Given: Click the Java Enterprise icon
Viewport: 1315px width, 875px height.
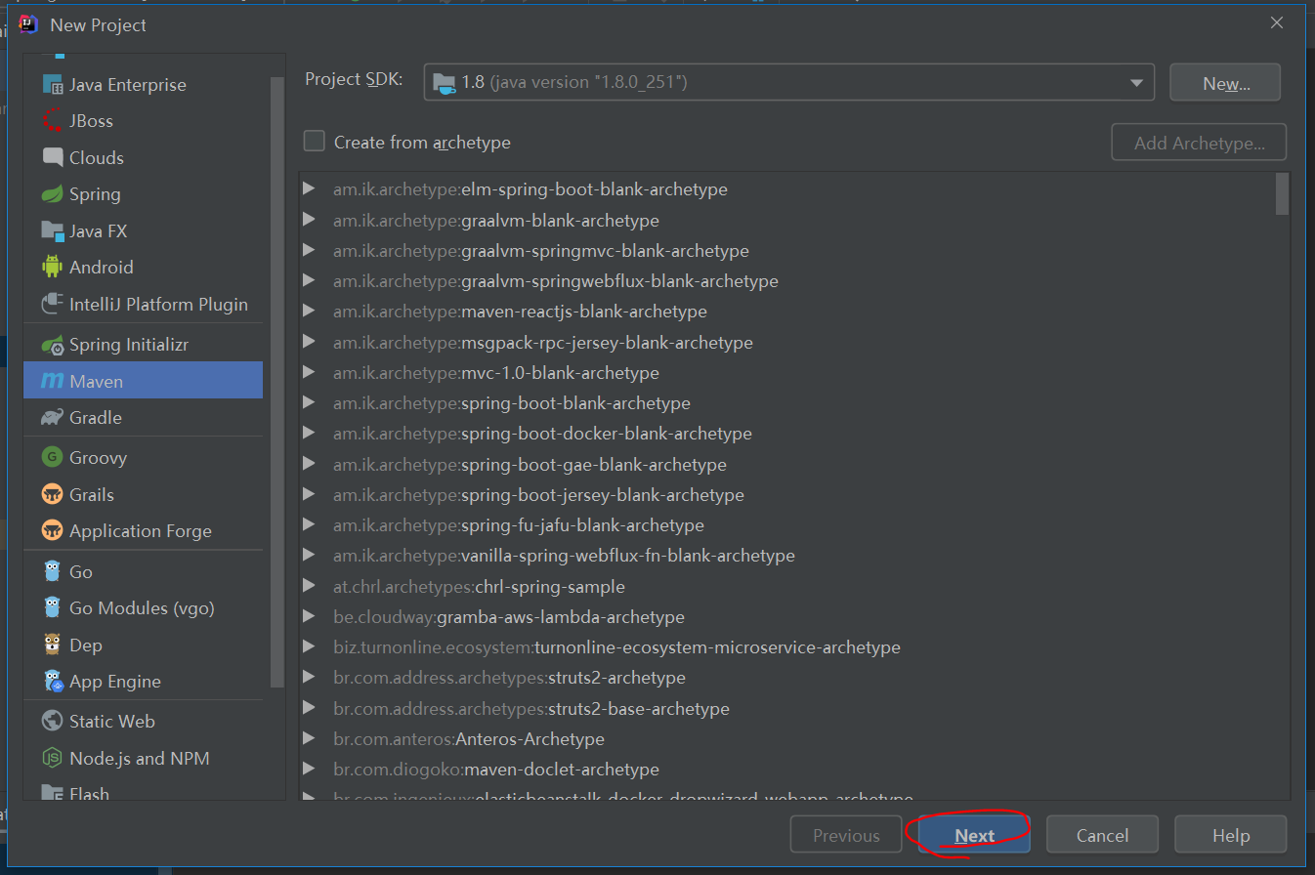Looking at the screenshot, I should tap(53, 85).
